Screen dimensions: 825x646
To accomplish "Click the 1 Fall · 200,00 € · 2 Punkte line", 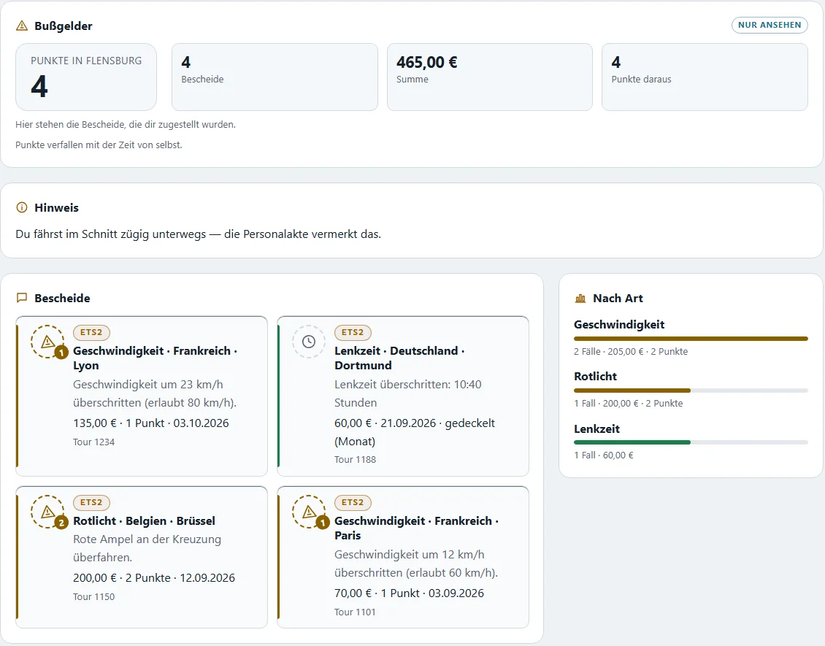I will point(629,404).
